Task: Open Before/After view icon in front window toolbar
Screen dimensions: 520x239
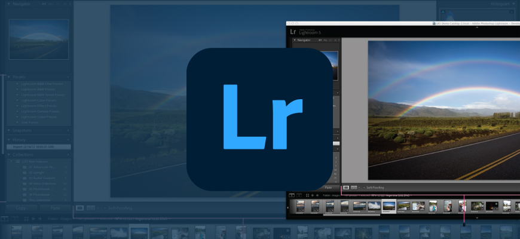Action: 353,188
